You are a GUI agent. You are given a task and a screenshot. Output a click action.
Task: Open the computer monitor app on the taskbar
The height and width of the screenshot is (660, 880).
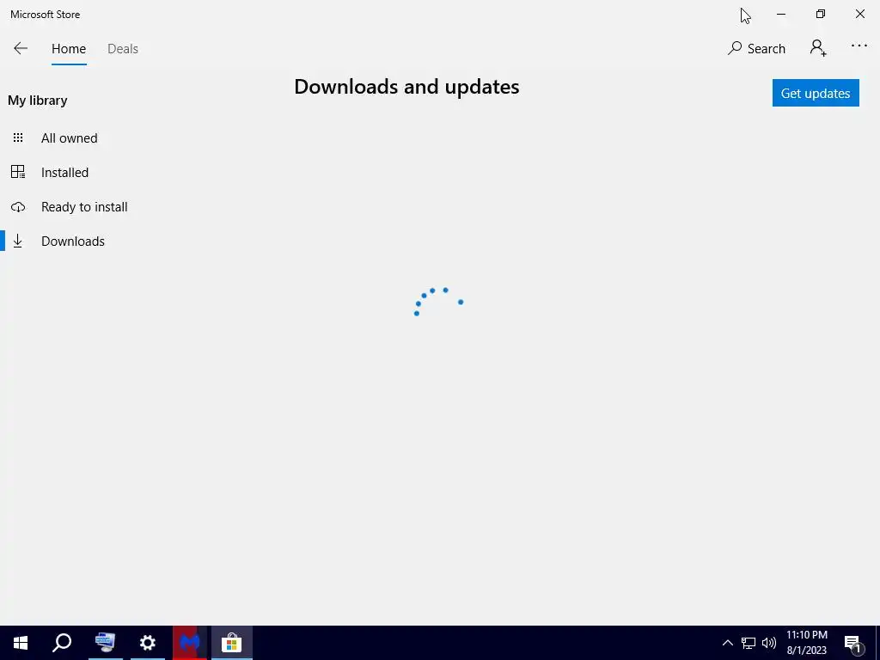(105, 643)
